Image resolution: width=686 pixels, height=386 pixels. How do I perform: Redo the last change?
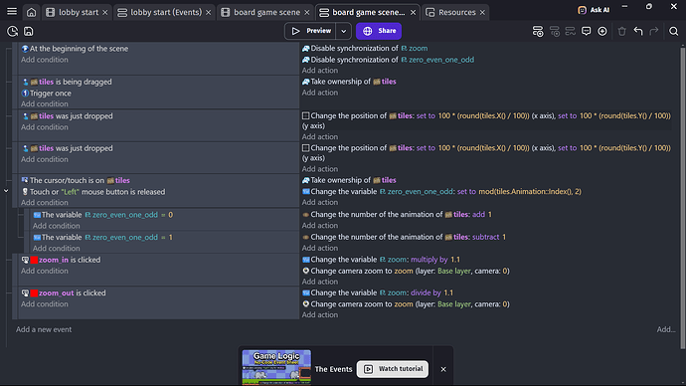pyautogui.click(x=654, y=31)
